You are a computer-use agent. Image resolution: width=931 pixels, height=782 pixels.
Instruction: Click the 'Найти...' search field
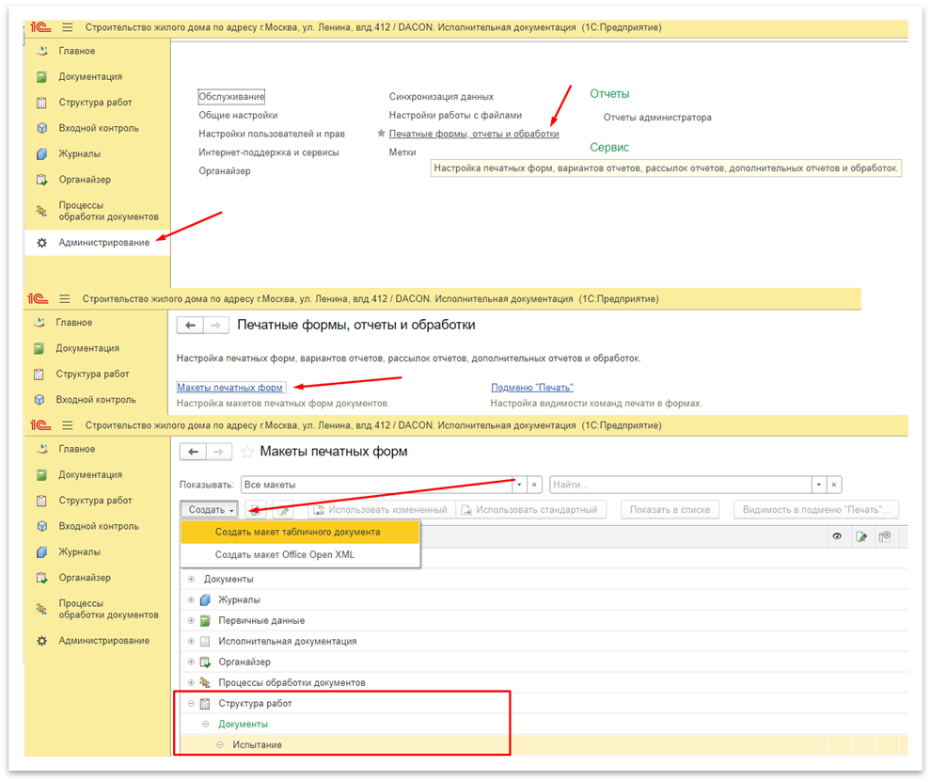[680, 485]
